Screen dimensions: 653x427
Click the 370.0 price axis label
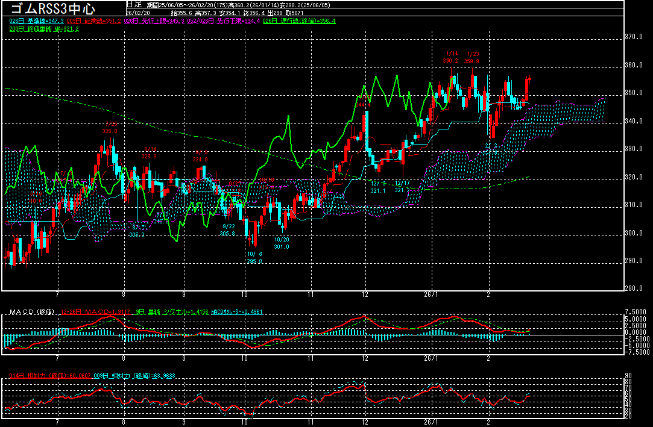coord(634,37)
